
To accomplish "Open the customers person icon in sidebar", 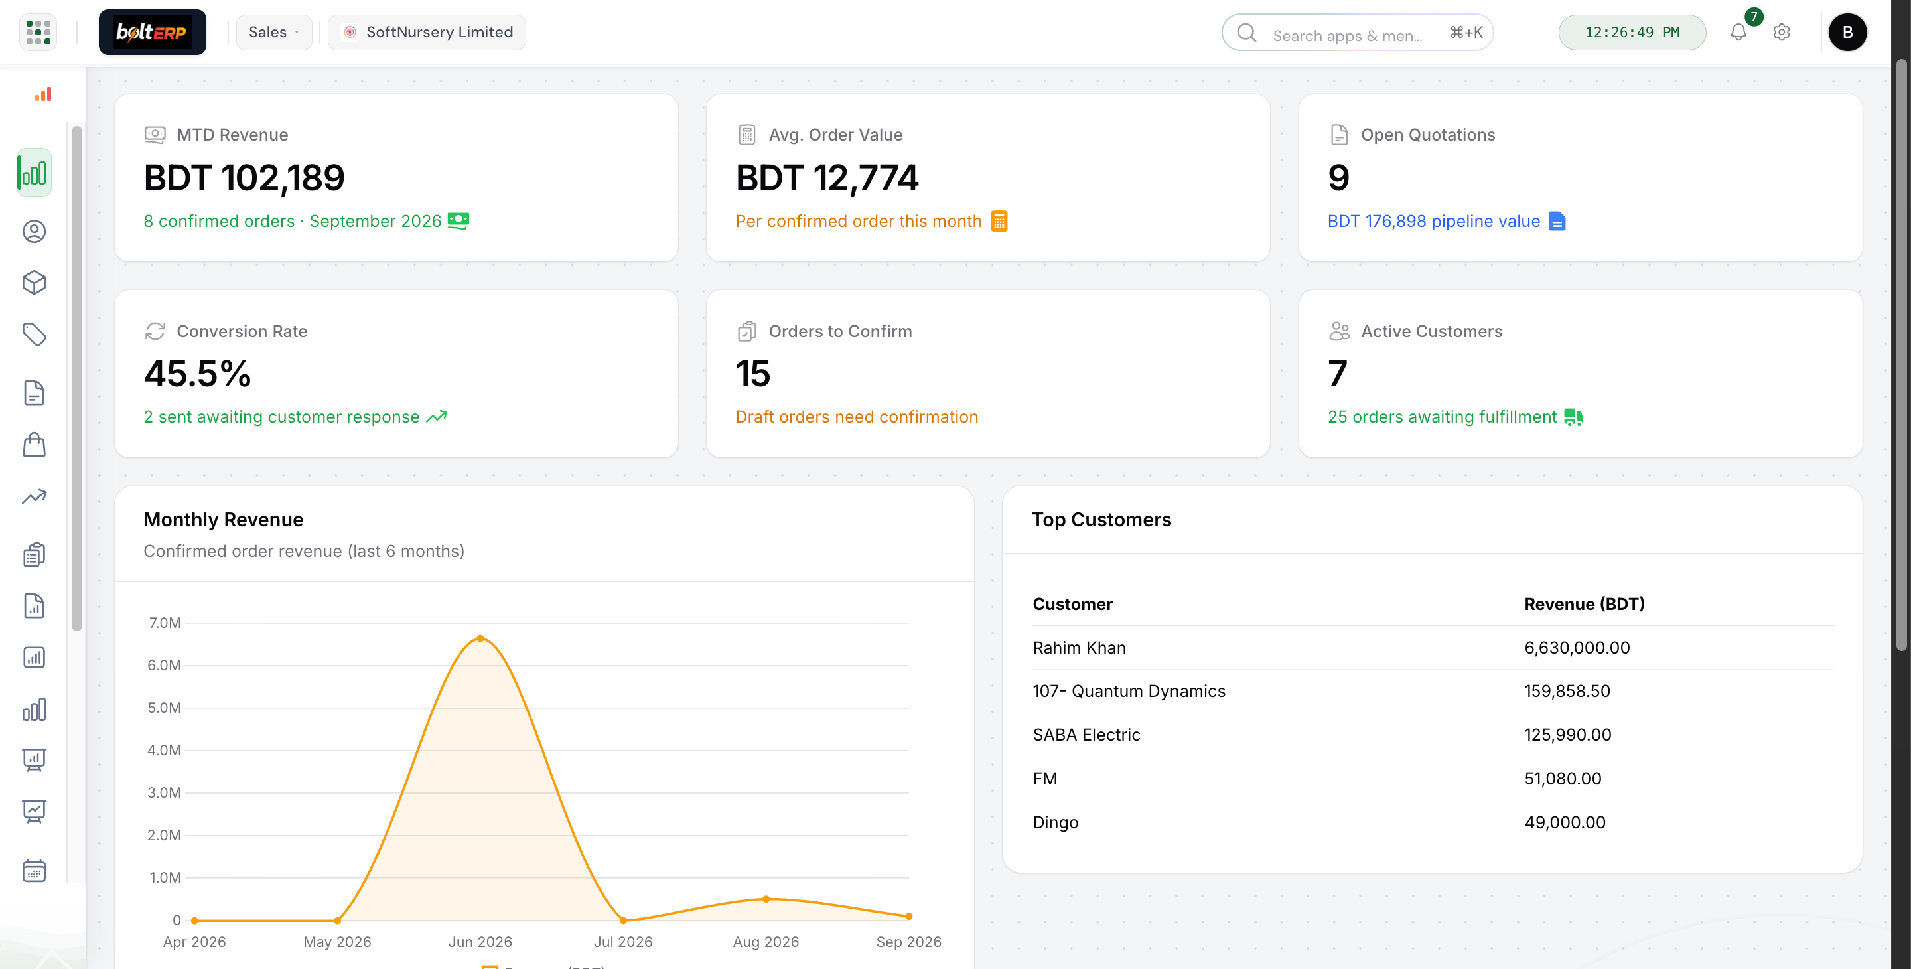I will pos(34,232).
